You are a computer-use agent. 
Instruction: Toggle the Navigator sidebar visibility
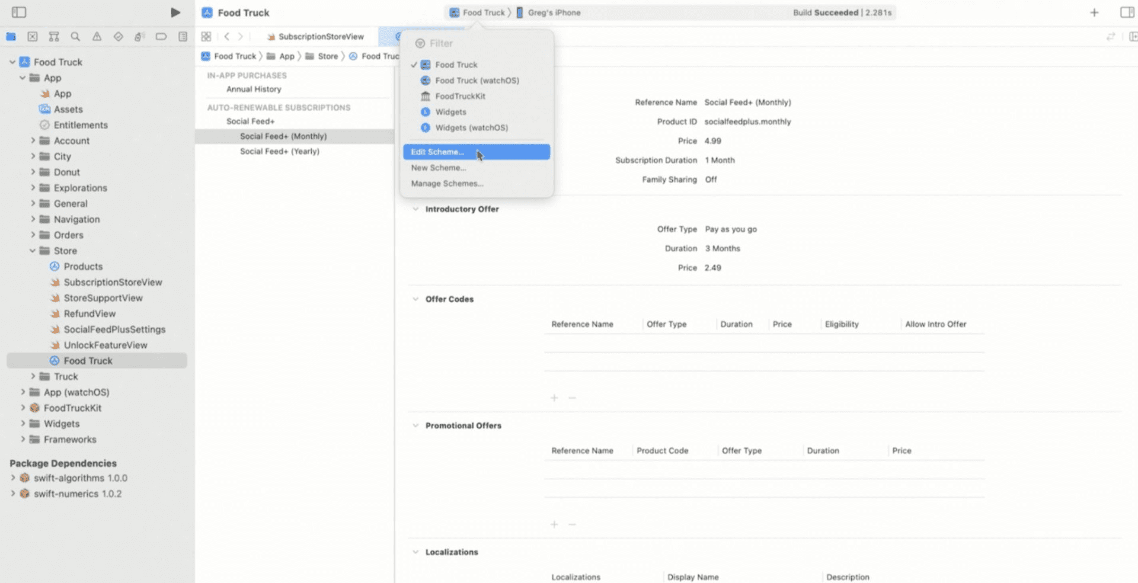18,12
